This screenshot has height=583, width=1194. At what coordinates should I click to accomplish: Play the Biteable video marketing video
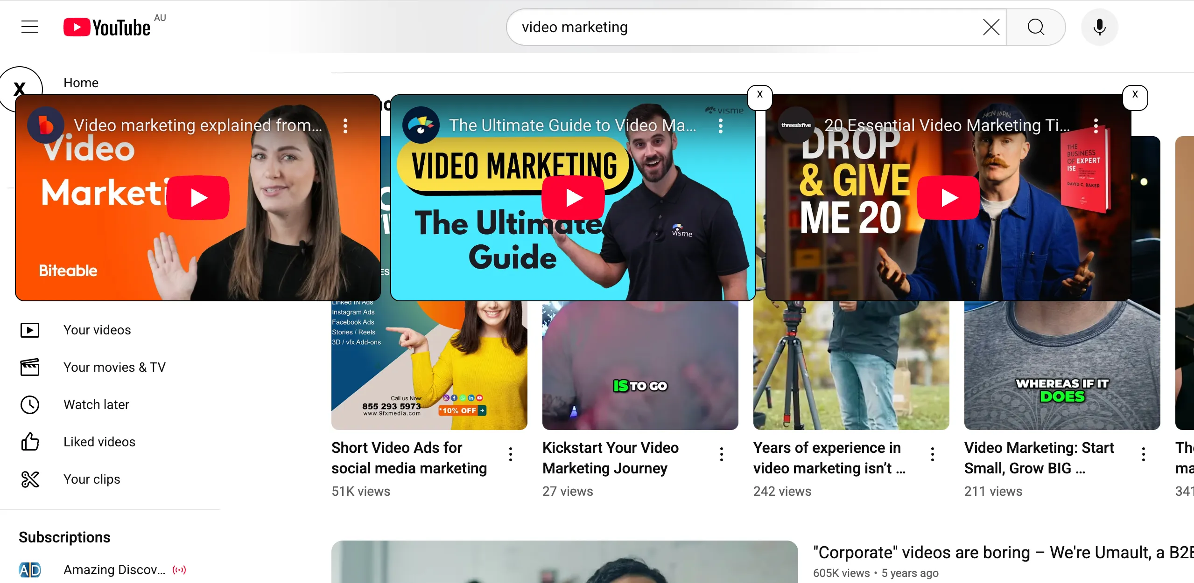[x=198, y=198]
